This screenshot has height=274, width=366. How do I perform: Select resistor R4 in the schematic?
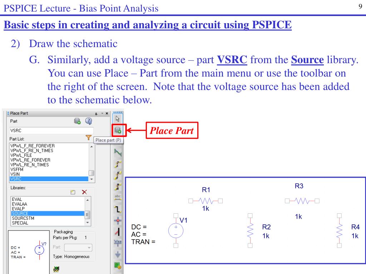pos(339,231)
